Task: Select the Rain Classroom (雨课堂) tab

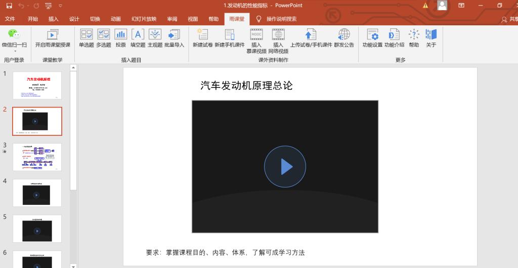Action: pyautogui.click(x=237, y=19)
